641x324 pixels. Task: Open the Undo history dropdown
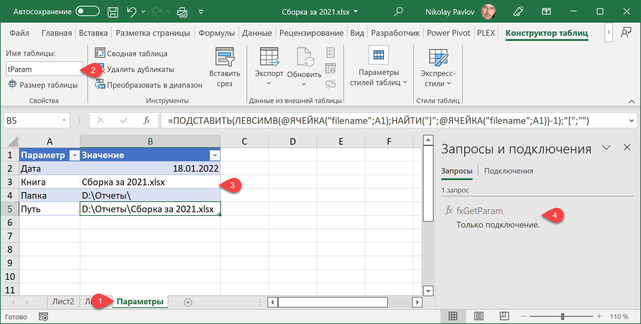[143, 12]
